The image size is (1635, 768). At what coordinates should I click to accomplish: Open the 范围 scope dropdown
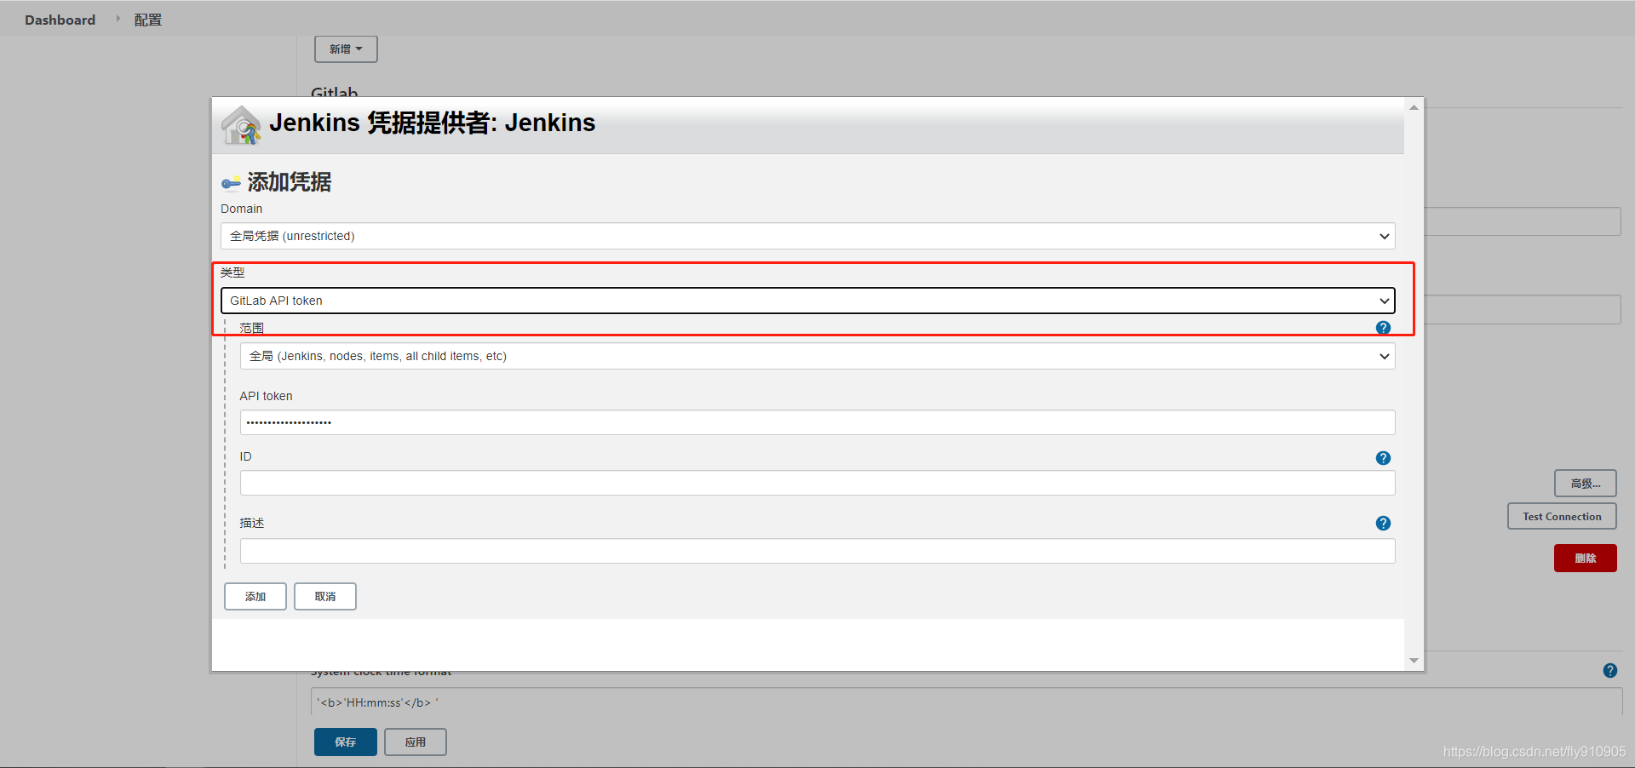tap(817, 356)
